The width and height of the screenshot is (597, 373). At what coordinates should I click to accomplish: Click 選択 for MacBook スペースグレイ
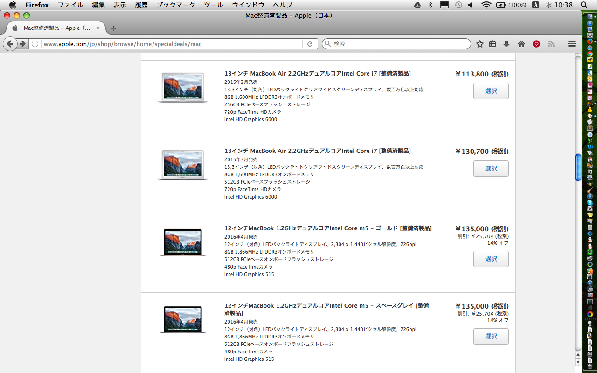[491, 336]
